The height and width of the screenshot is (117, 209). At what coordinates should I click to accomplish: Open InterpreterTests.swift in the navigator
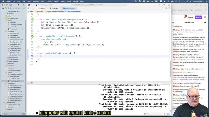[16, 85]
